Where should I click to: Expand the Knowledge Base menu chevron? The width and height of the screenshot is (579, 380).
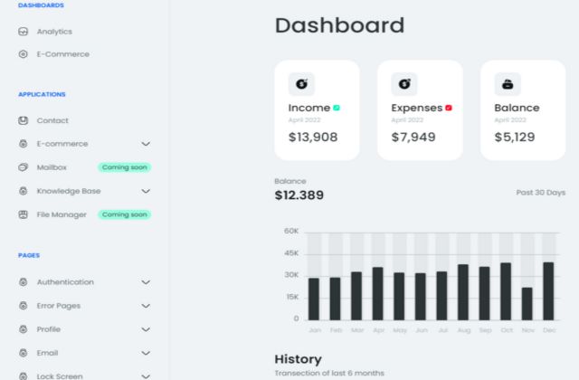146,191
